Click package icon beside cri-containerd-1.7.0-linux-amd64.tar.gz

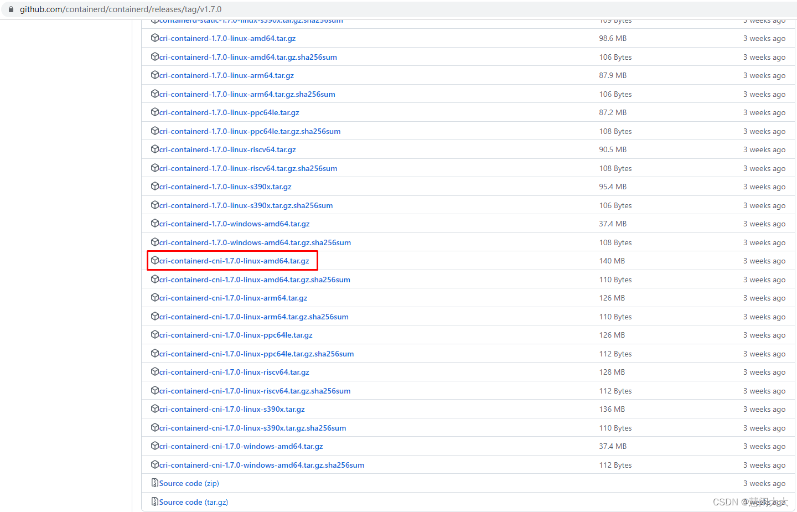coord(155,38)
